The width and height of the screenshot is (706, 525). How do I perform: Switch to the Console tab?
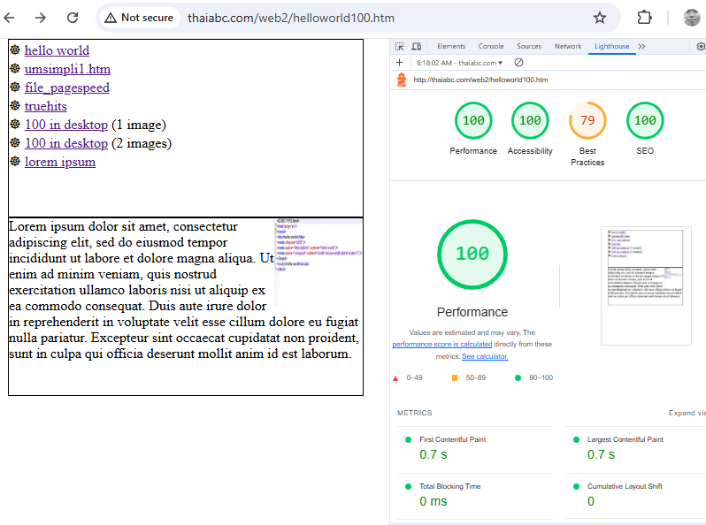point(491,47)
